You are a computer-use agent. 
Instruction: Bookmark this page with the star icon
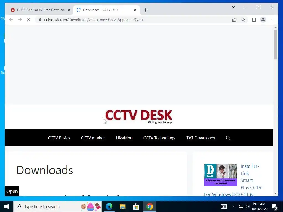point(243,20)
